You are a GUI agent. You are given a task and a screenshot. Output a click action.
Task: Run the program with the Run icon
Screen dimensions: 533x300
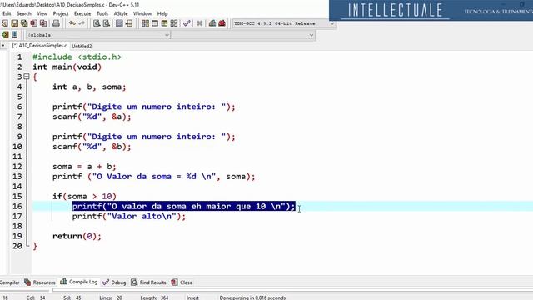(155, 23)
